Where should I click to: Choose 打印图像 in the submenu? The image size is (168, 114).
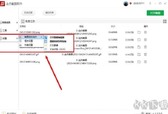click(x=54, y=45)
